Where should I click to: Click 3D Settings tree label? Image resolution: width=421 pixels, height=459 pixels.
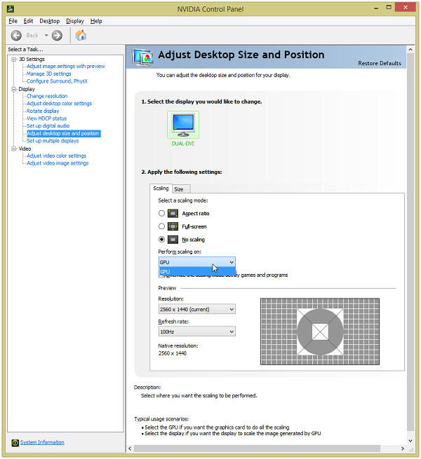click(32, 60)
